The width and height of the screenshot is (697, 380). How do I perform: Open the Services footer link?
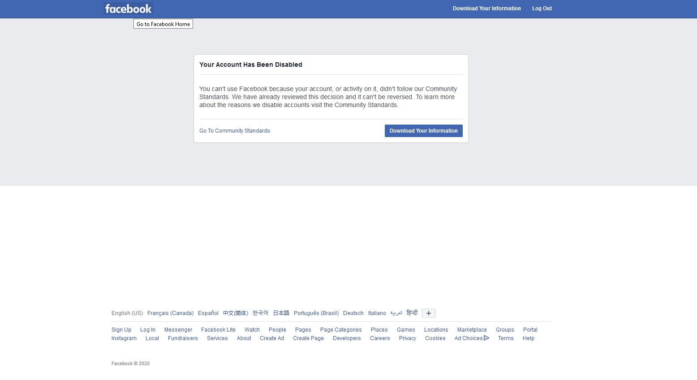217,338
